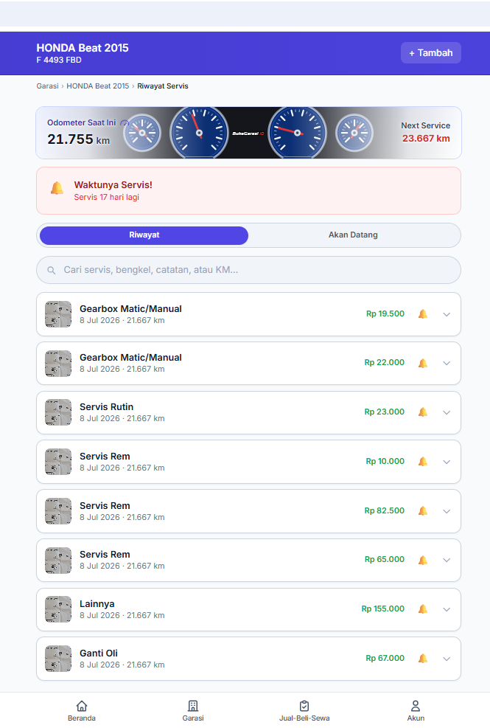Switch to the Akan Datang tab

353,235
